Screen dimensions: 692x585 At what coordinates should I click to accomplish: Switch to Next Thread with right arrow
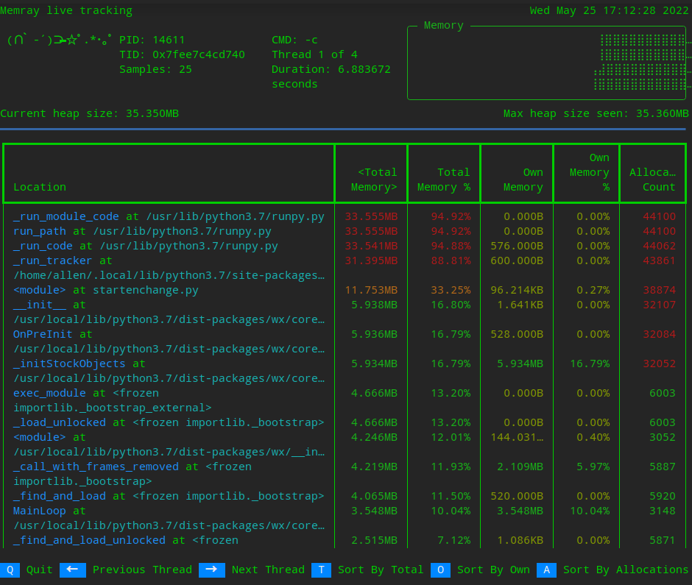[252, 570]
